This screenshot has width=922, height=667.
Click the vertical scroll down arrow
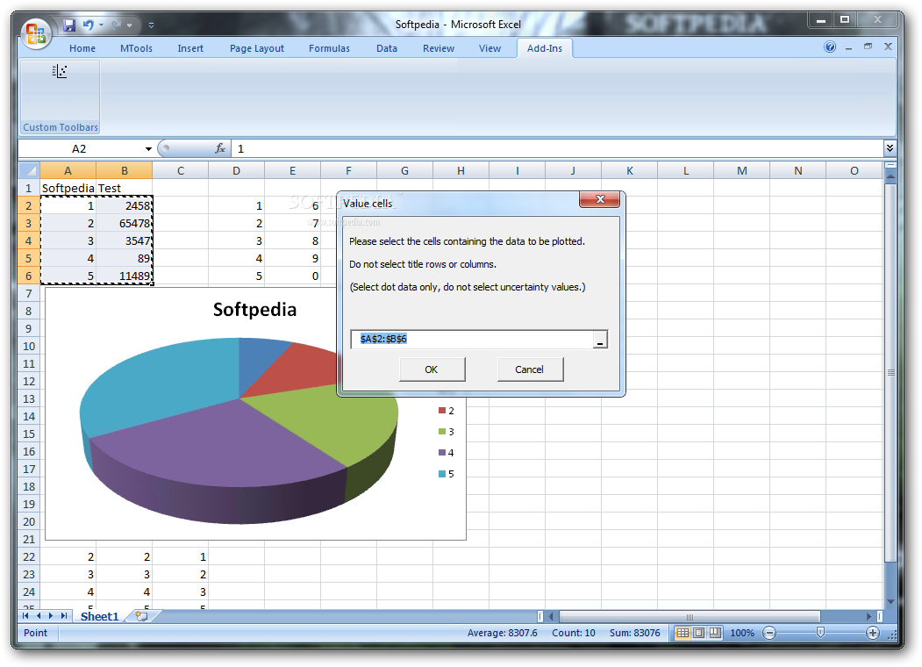pyautogui.click(x=890, y=601)
